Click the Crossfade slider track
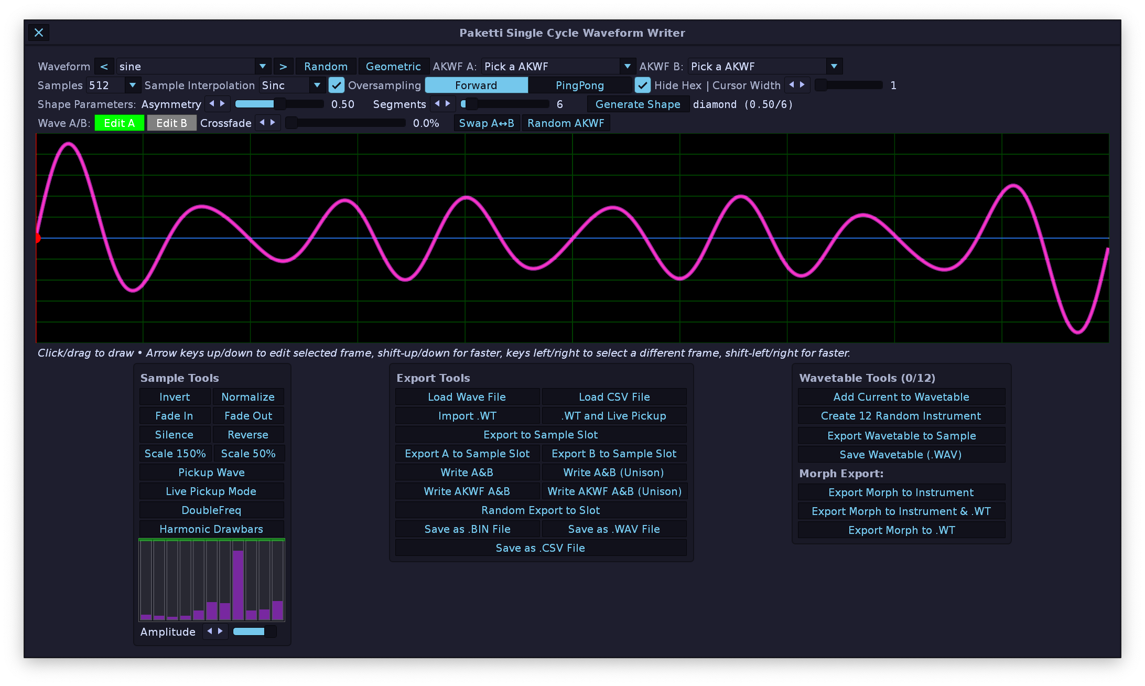Image resolution: width=1145 pixels, height=686 pixels. pos(346,123)
